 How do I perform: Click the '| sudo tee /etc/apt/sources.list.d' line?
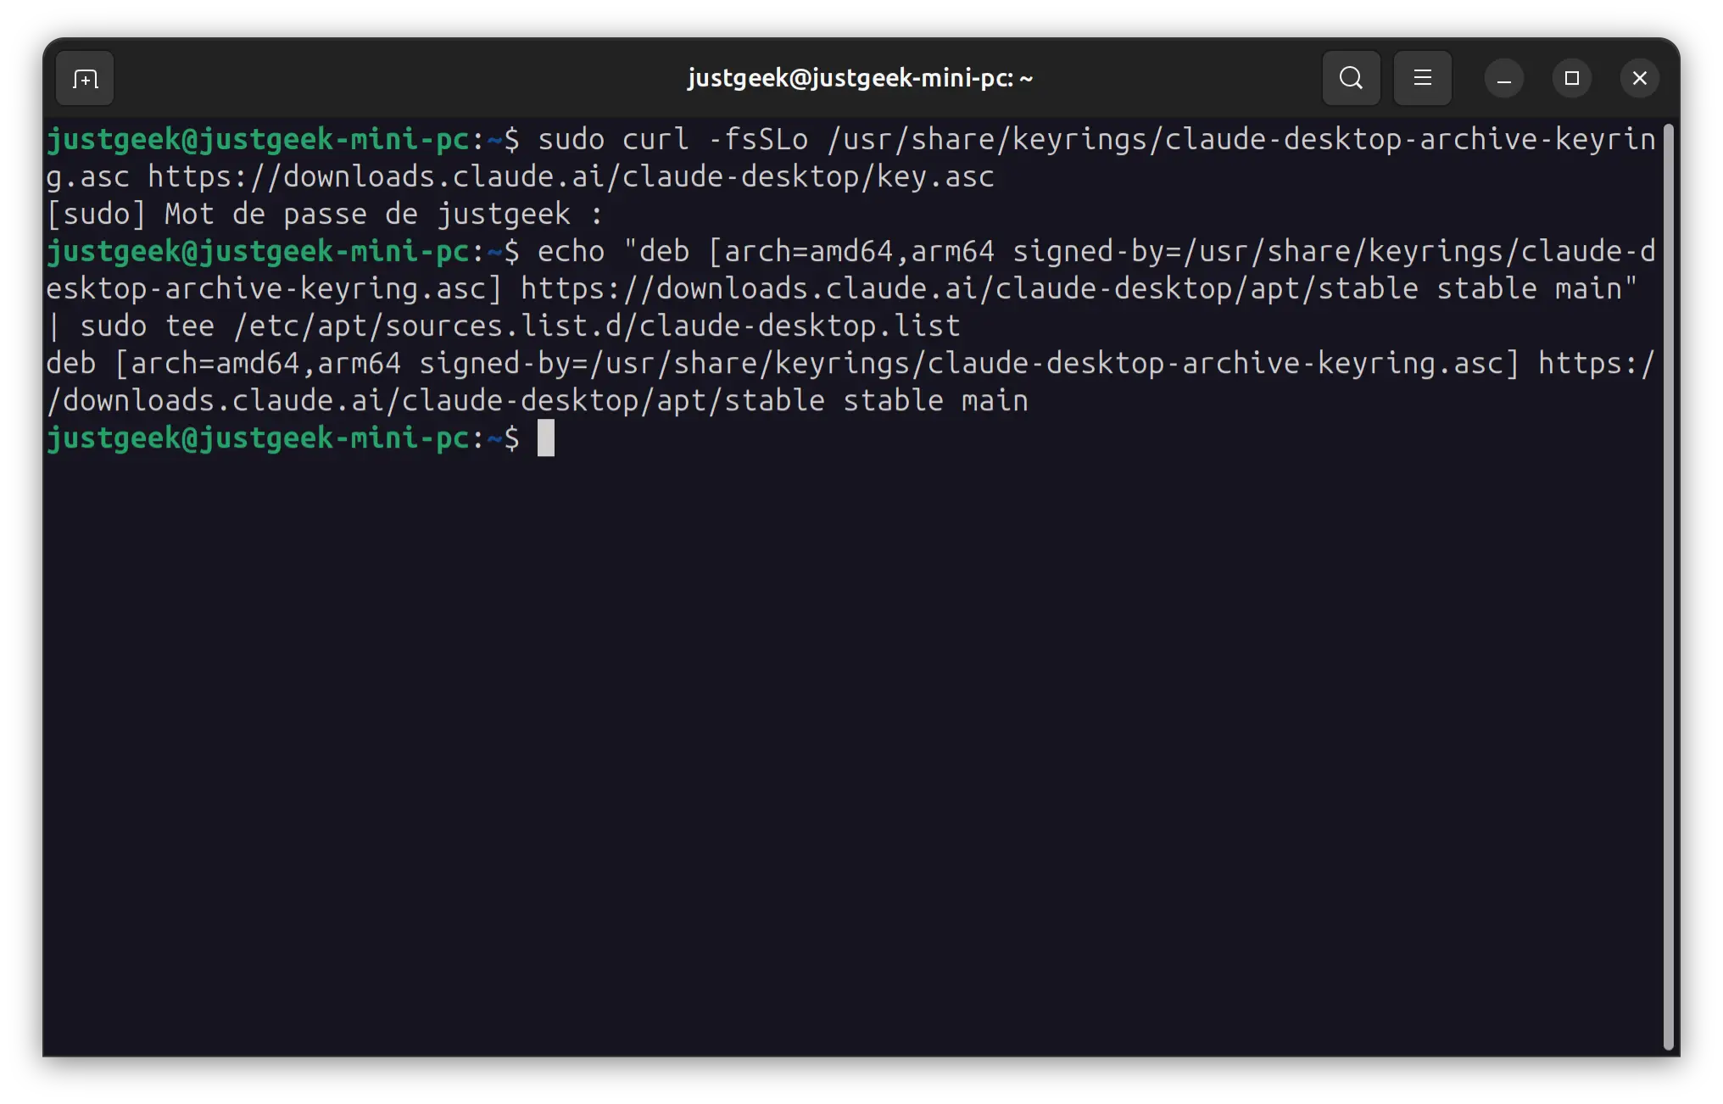[504, 326]
